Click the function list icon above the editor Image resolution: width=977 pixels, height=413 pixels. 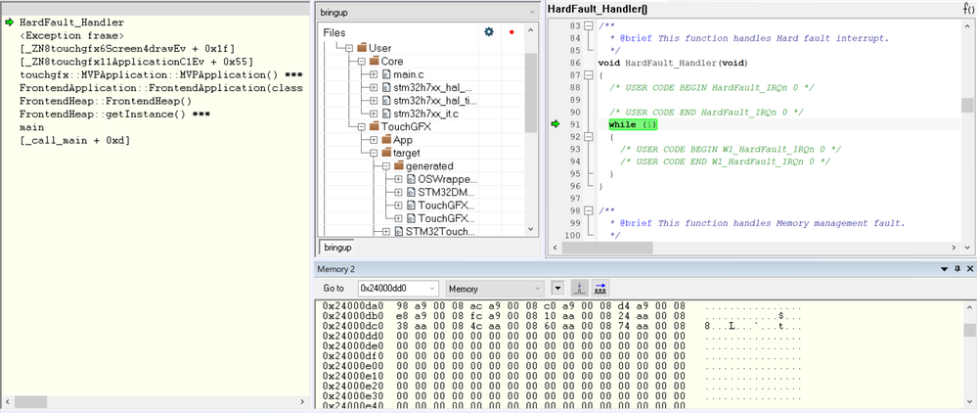point(967,9)
